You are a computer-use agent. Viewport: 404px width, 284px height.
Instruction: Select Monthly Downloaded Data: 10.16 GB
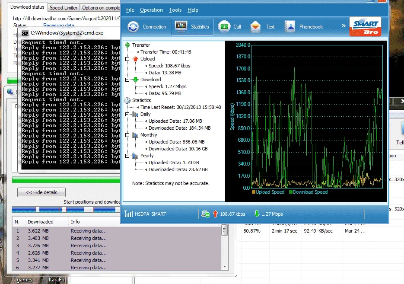click(178, 149)
